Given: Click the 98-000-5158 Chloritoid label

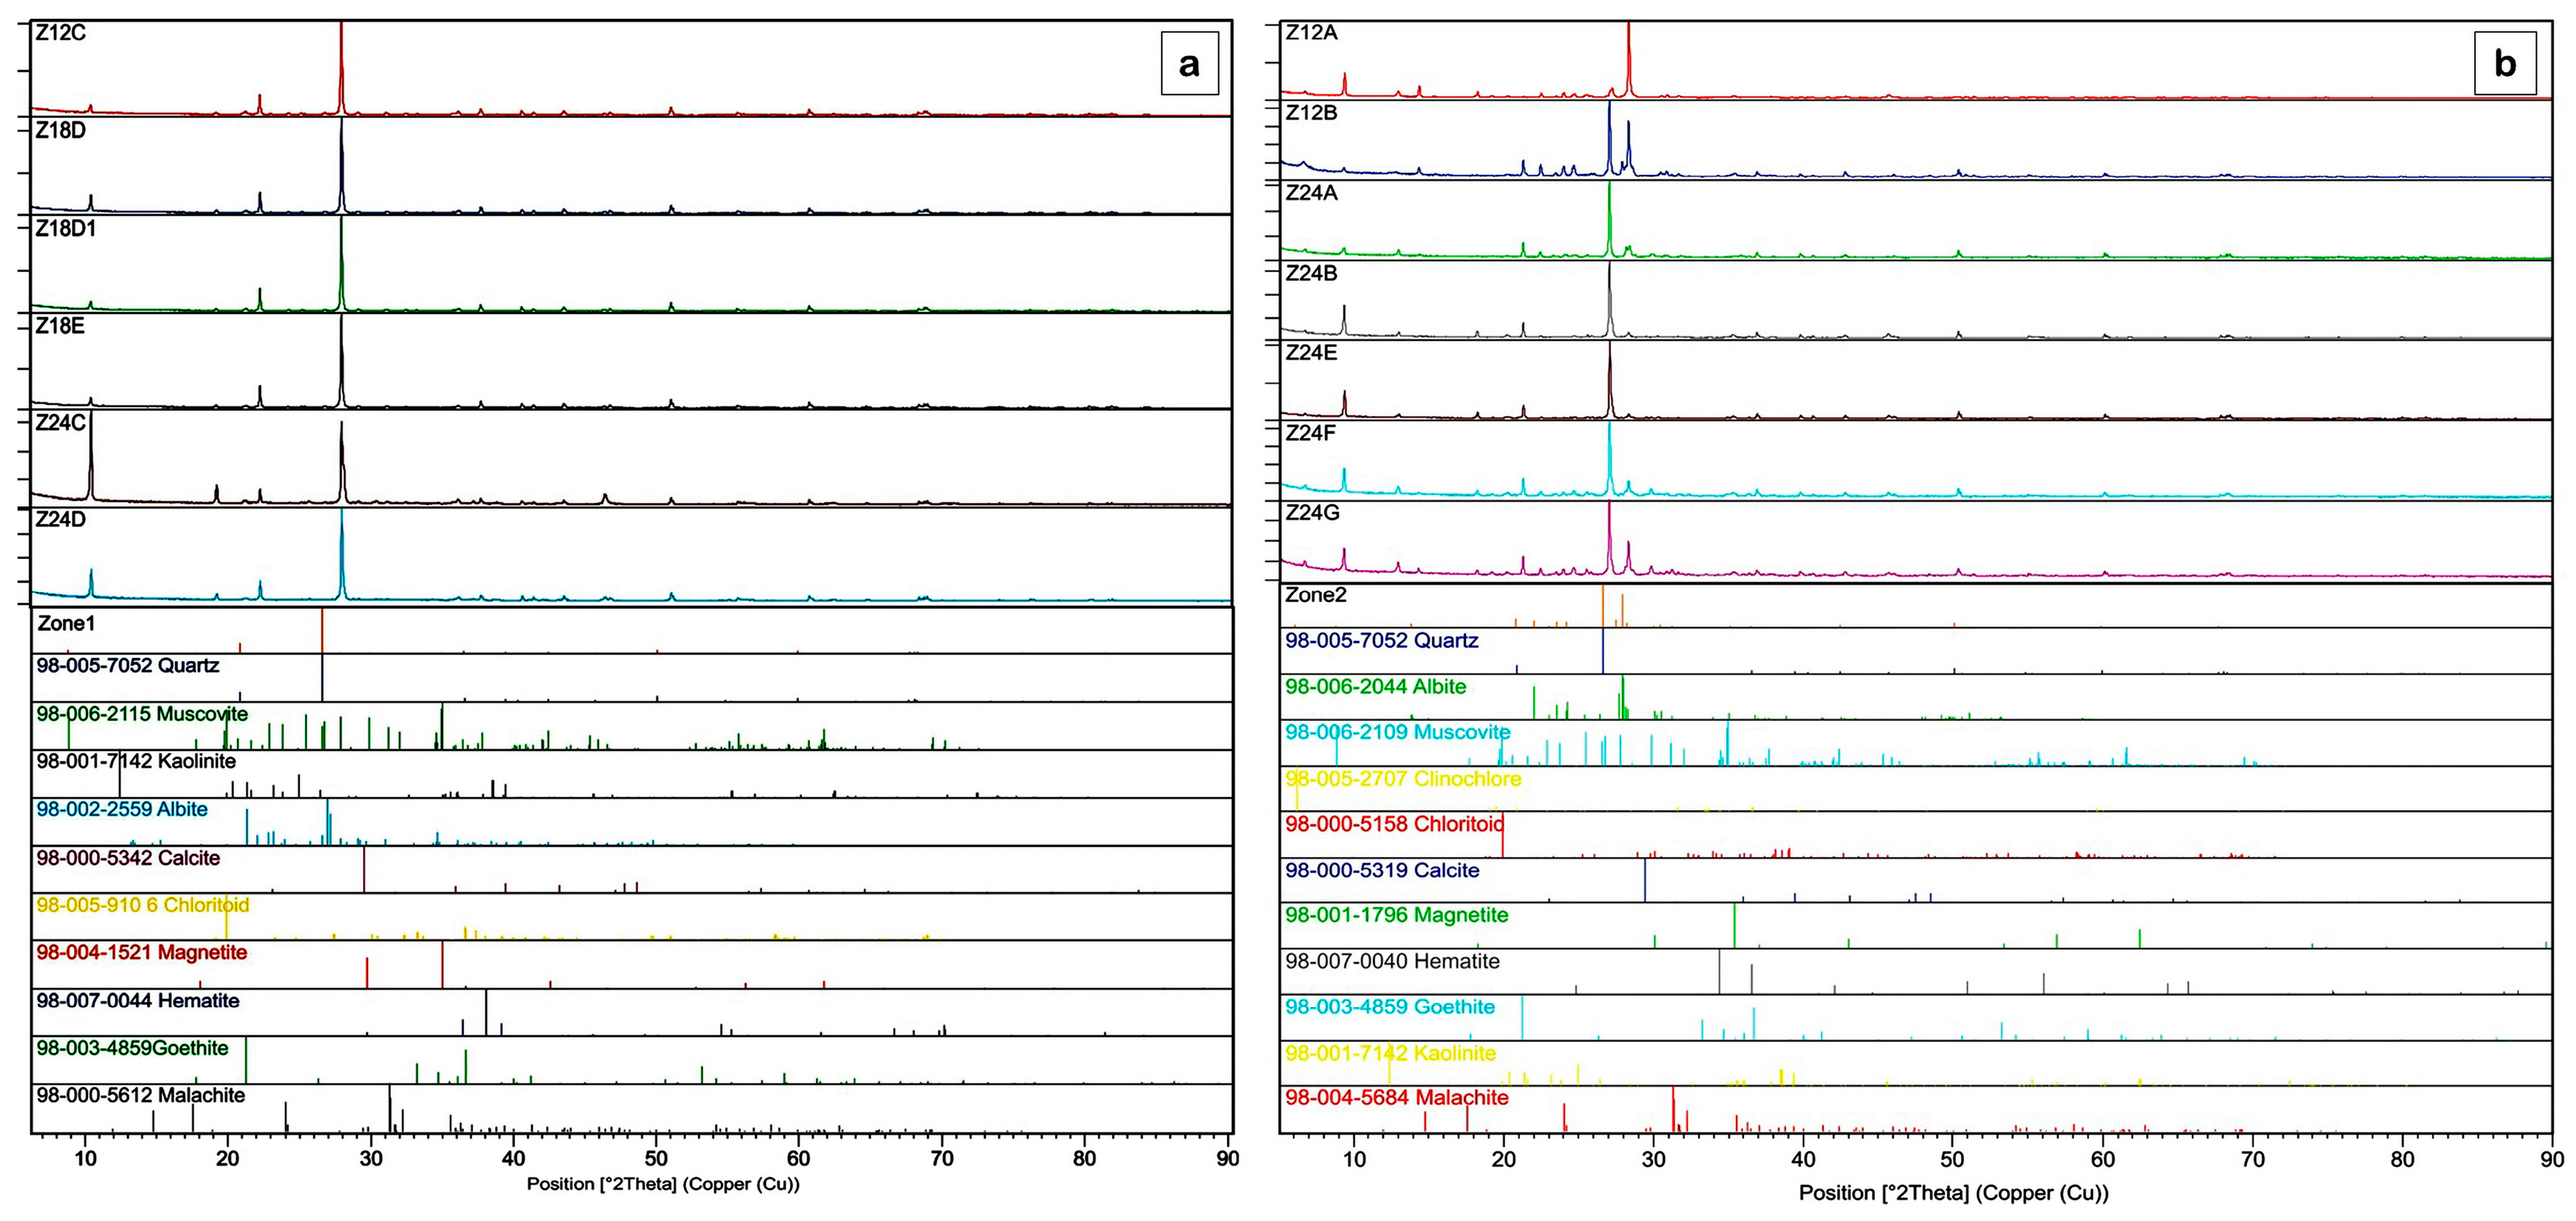Looking at the screenshot, I should point(1395,824).
